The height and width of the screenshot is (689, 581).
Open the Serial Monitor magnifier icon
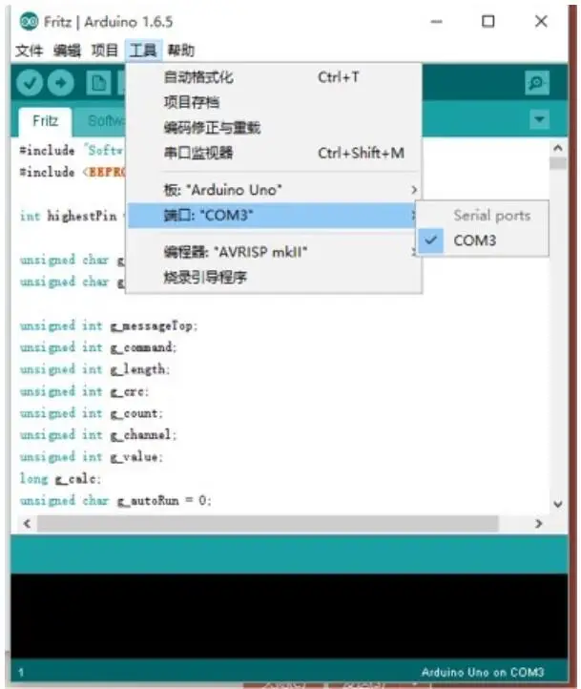coord(537,83)
